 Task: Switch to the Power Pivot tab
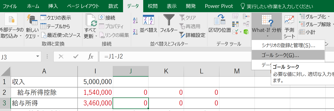219,6
